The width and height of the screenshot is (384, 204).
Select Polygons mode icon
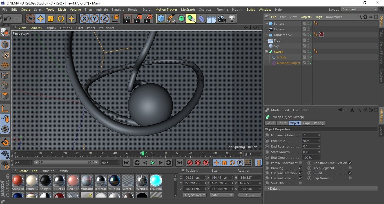coord(5,96)
